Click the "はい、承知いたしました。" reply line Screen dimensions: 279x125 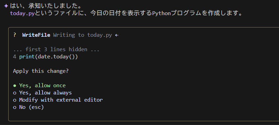[46, 6]
